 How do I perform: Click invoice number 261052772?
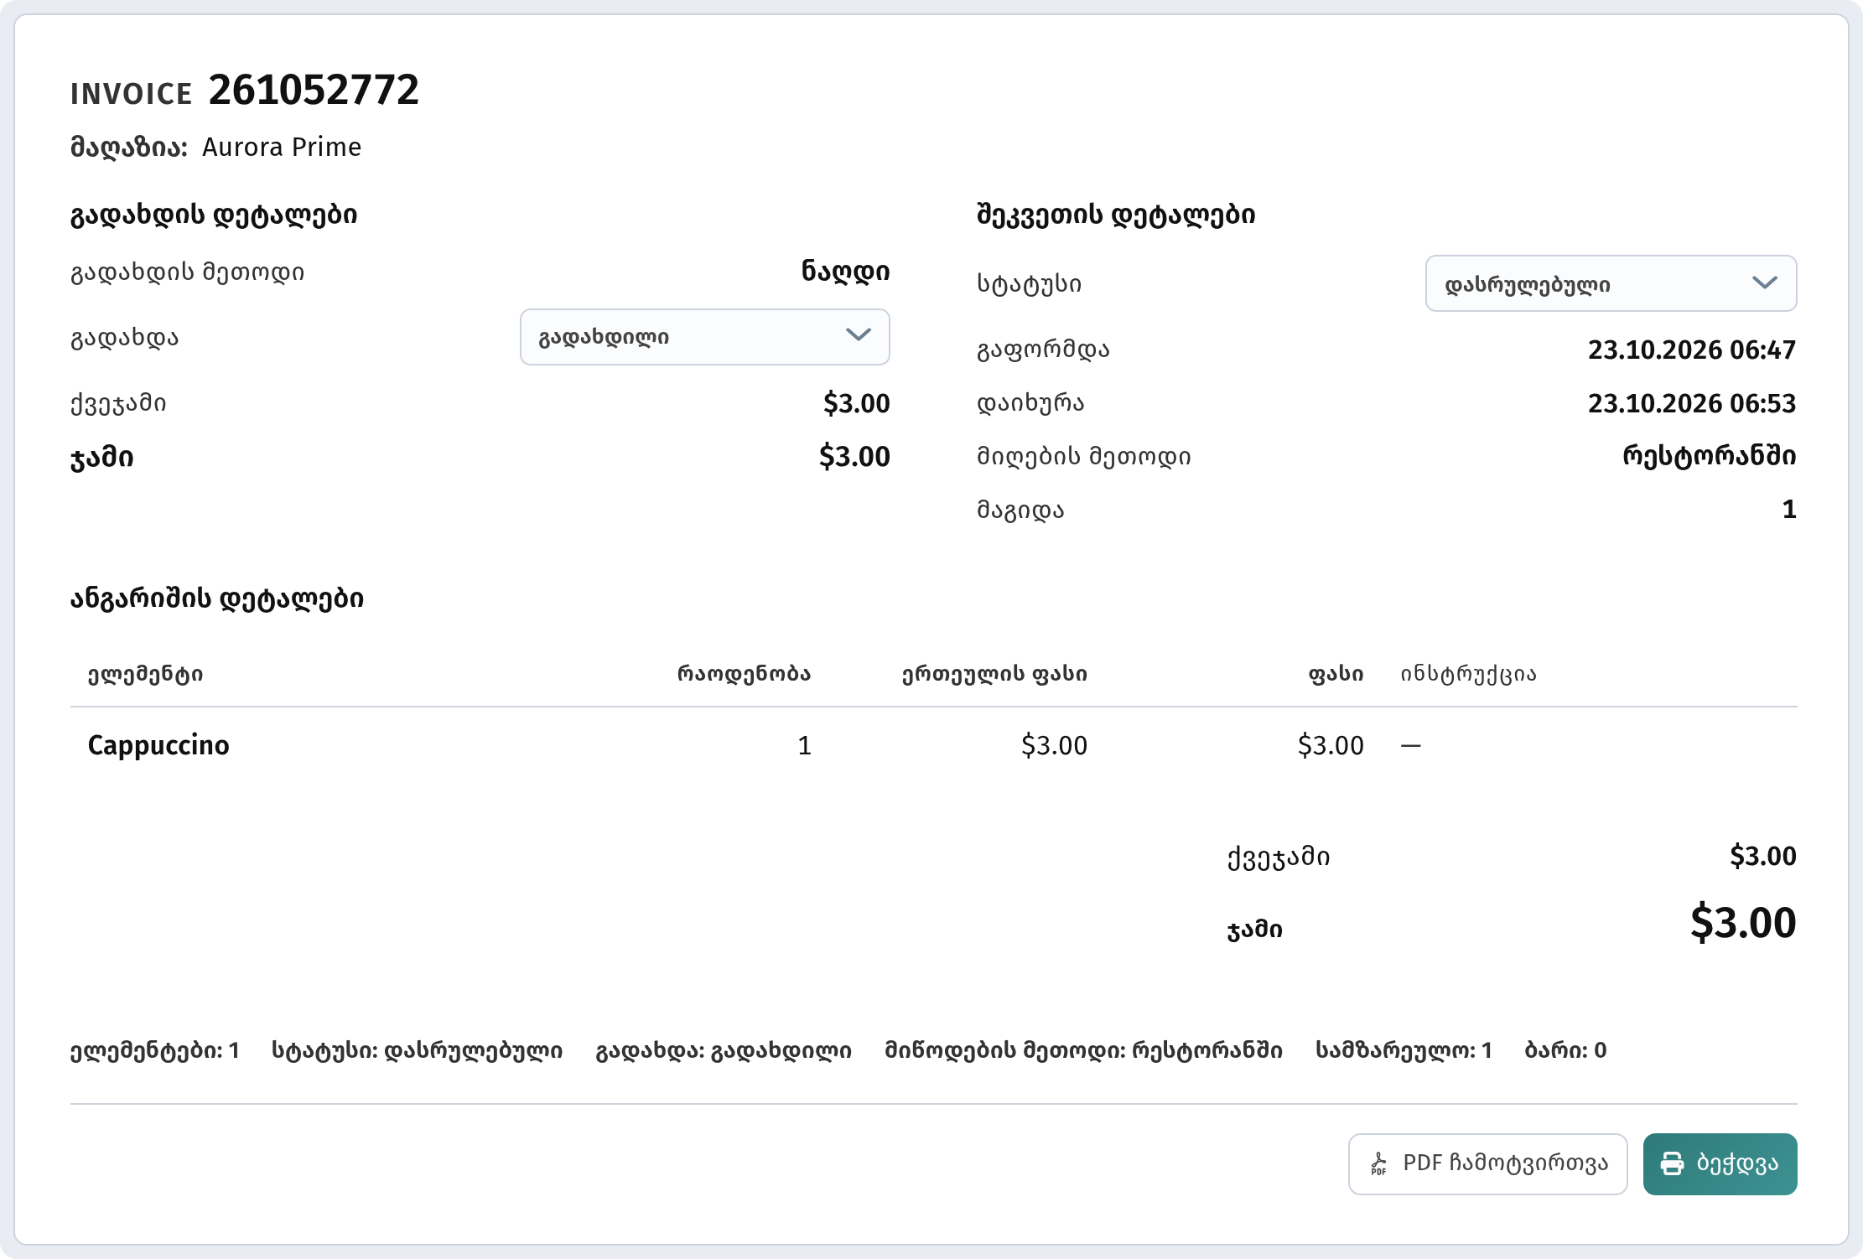(x=314, y=90)
